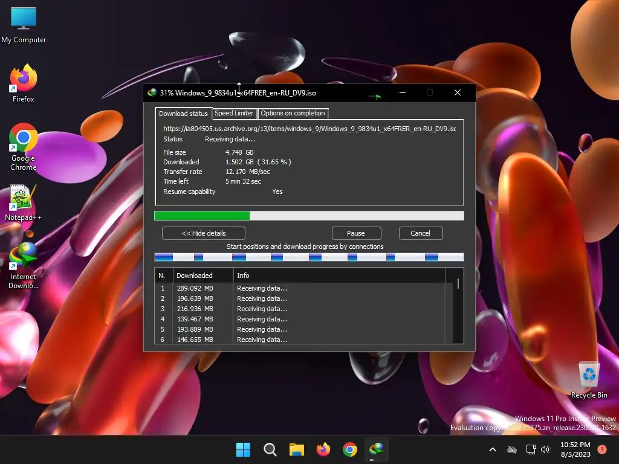This screenshot has height=464, width=619.
Task: Click the Resume capability Yes value
Action: point(277,192)
